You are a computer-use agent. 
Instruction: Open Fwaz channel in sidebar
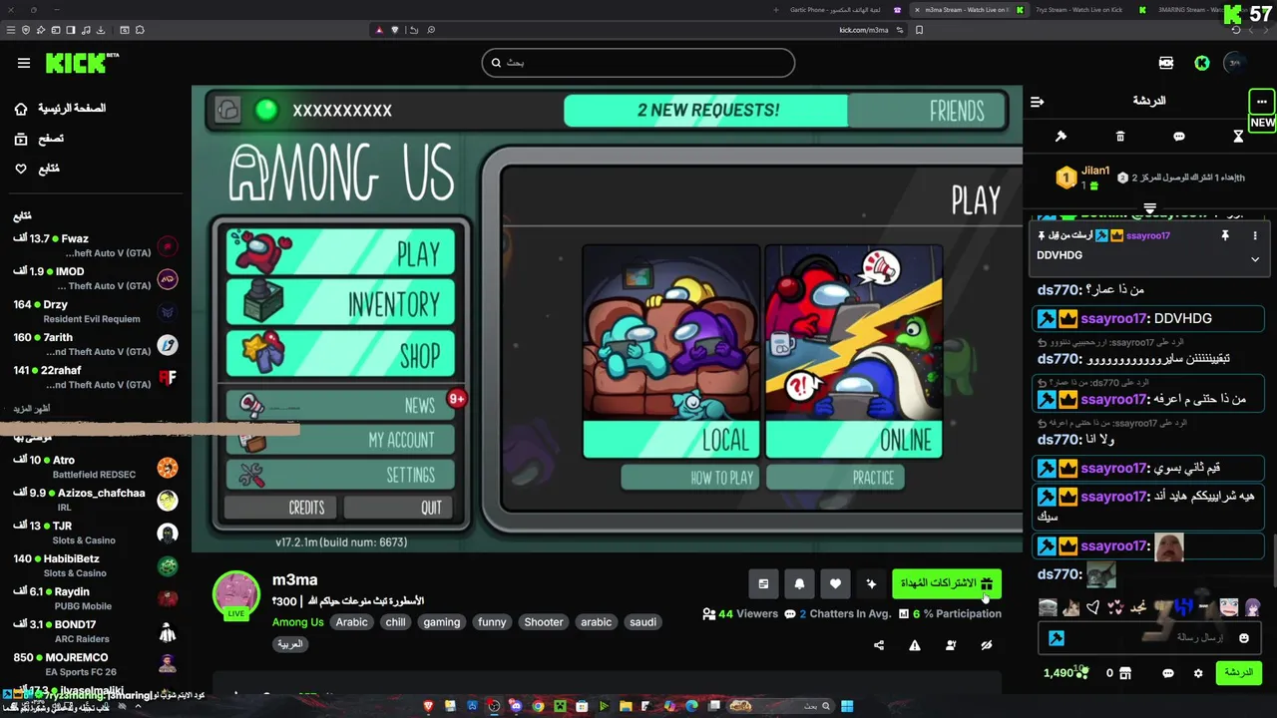(x=95, y=246)
